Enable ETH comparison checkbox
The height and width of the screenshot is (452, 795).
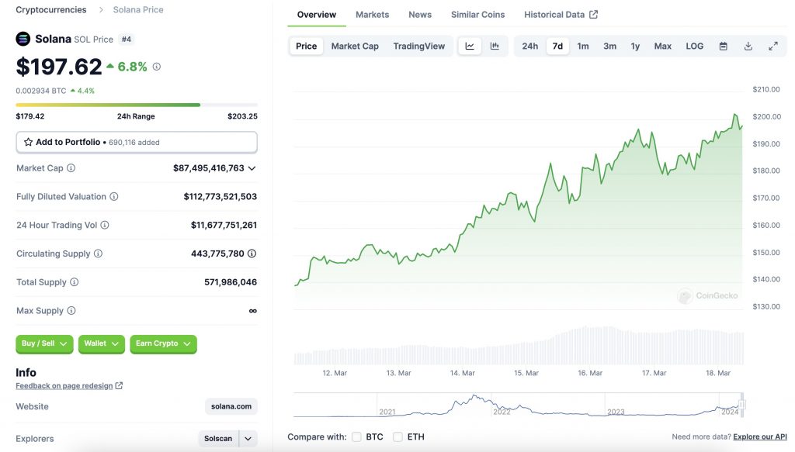[x=397, y=437]
